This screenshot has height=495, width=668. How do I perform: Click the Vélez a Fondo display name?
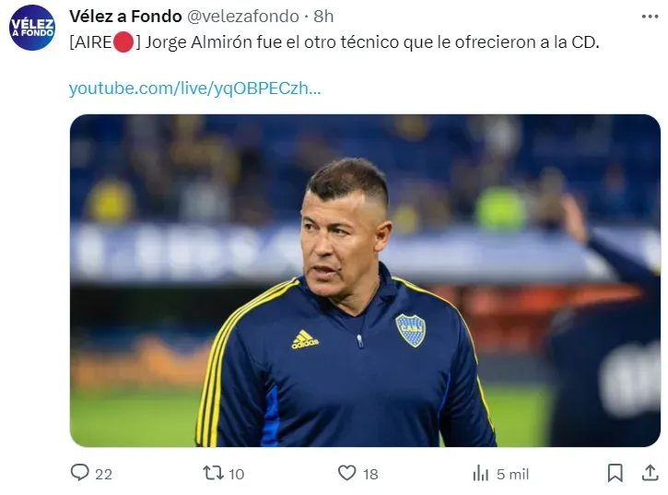point(125,17)
